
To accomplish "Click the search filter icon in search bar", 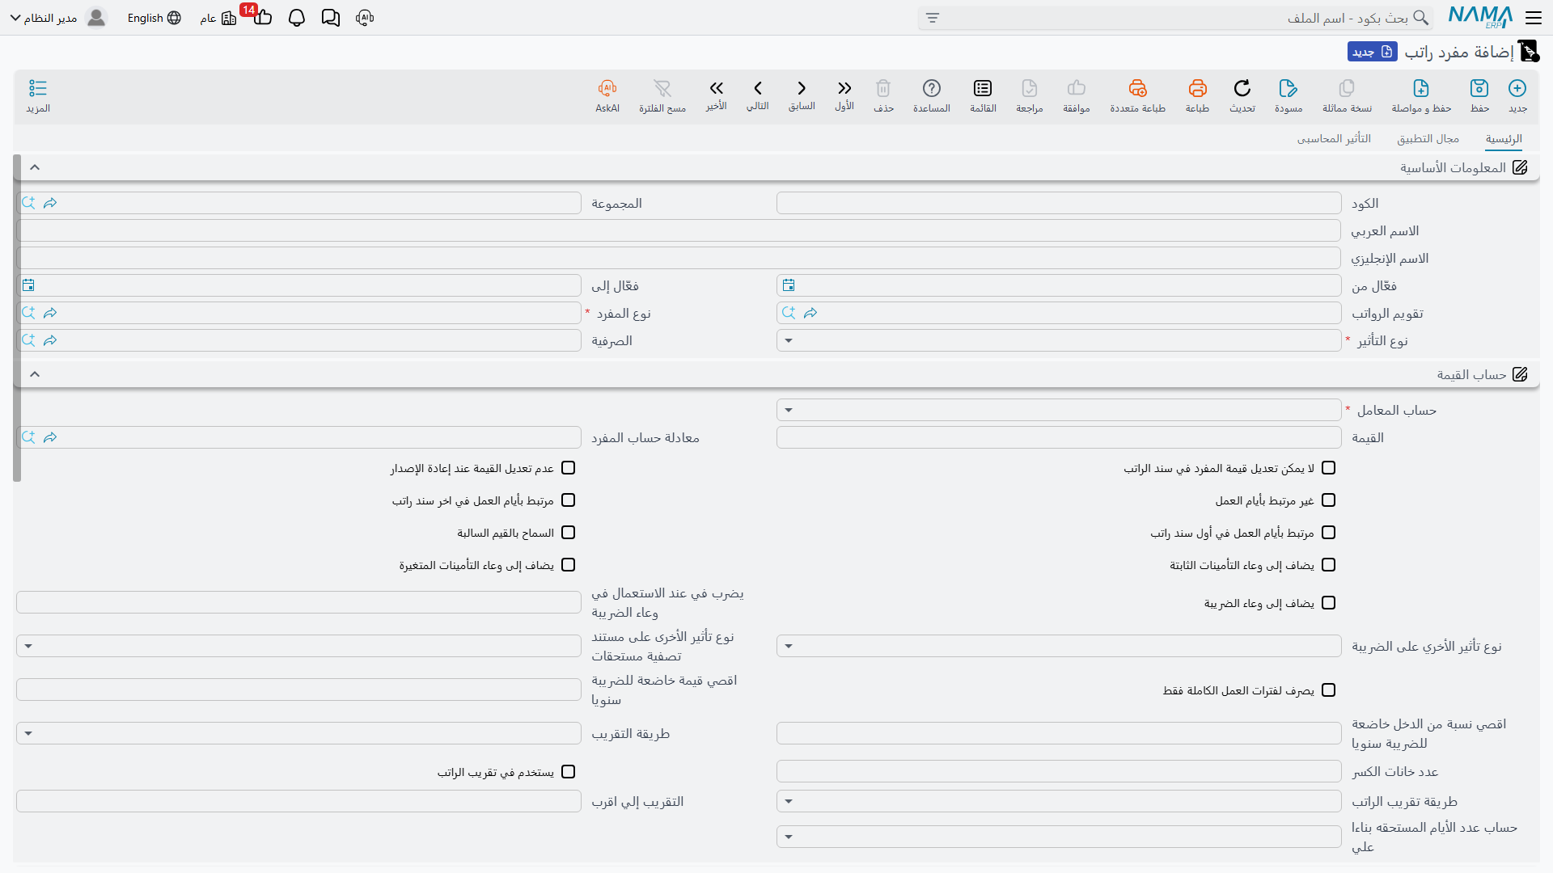I will 933,18.
